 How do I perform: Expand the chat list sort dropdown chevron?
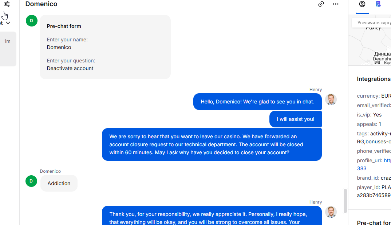pos(8,23)
